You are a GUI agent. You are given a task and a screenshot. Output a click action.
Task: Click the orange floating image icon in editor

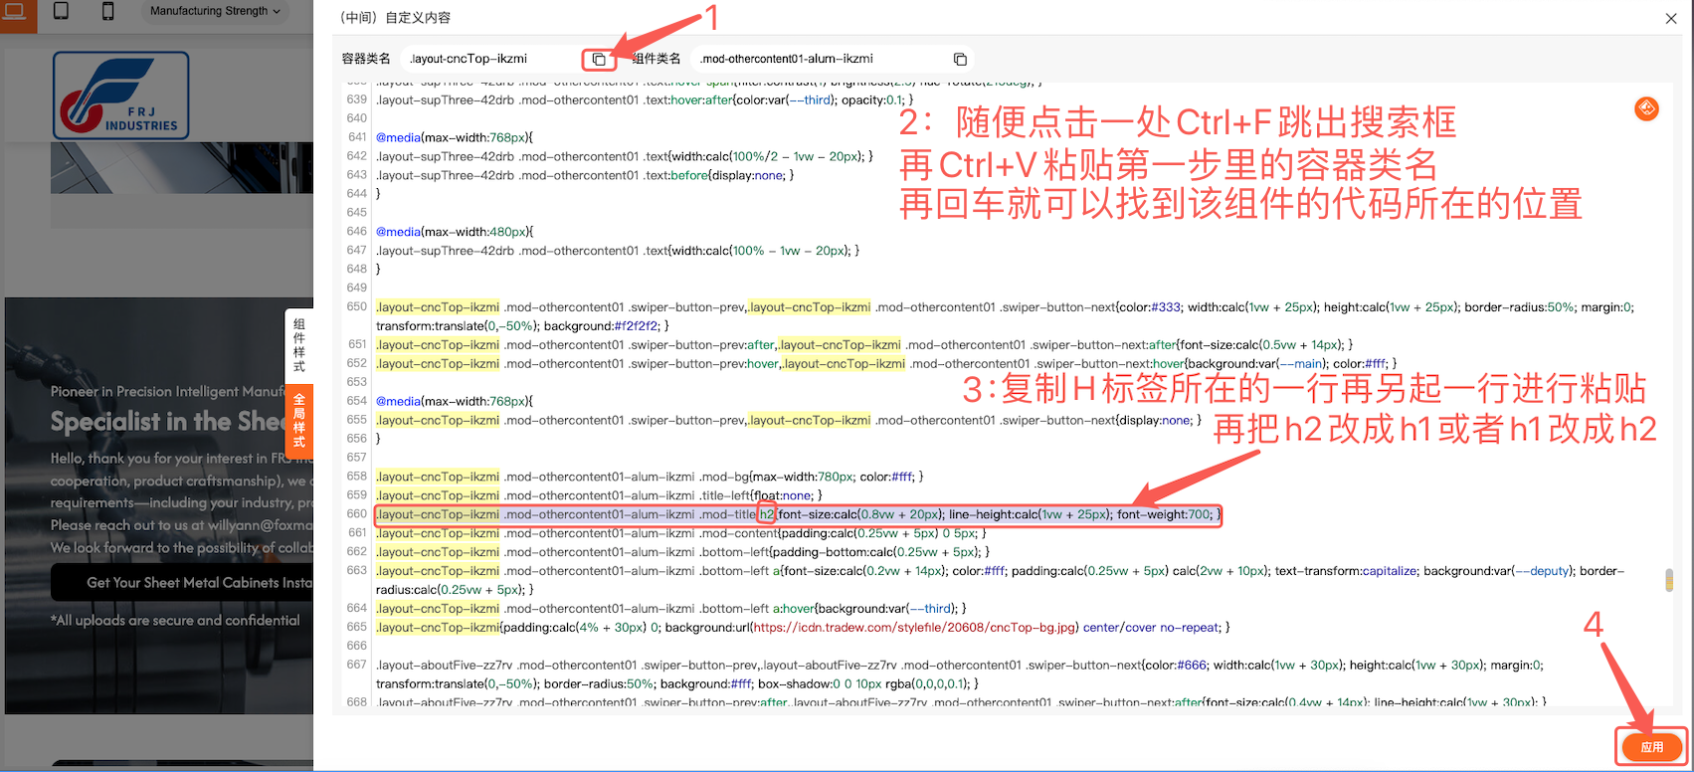point(1646,108)
